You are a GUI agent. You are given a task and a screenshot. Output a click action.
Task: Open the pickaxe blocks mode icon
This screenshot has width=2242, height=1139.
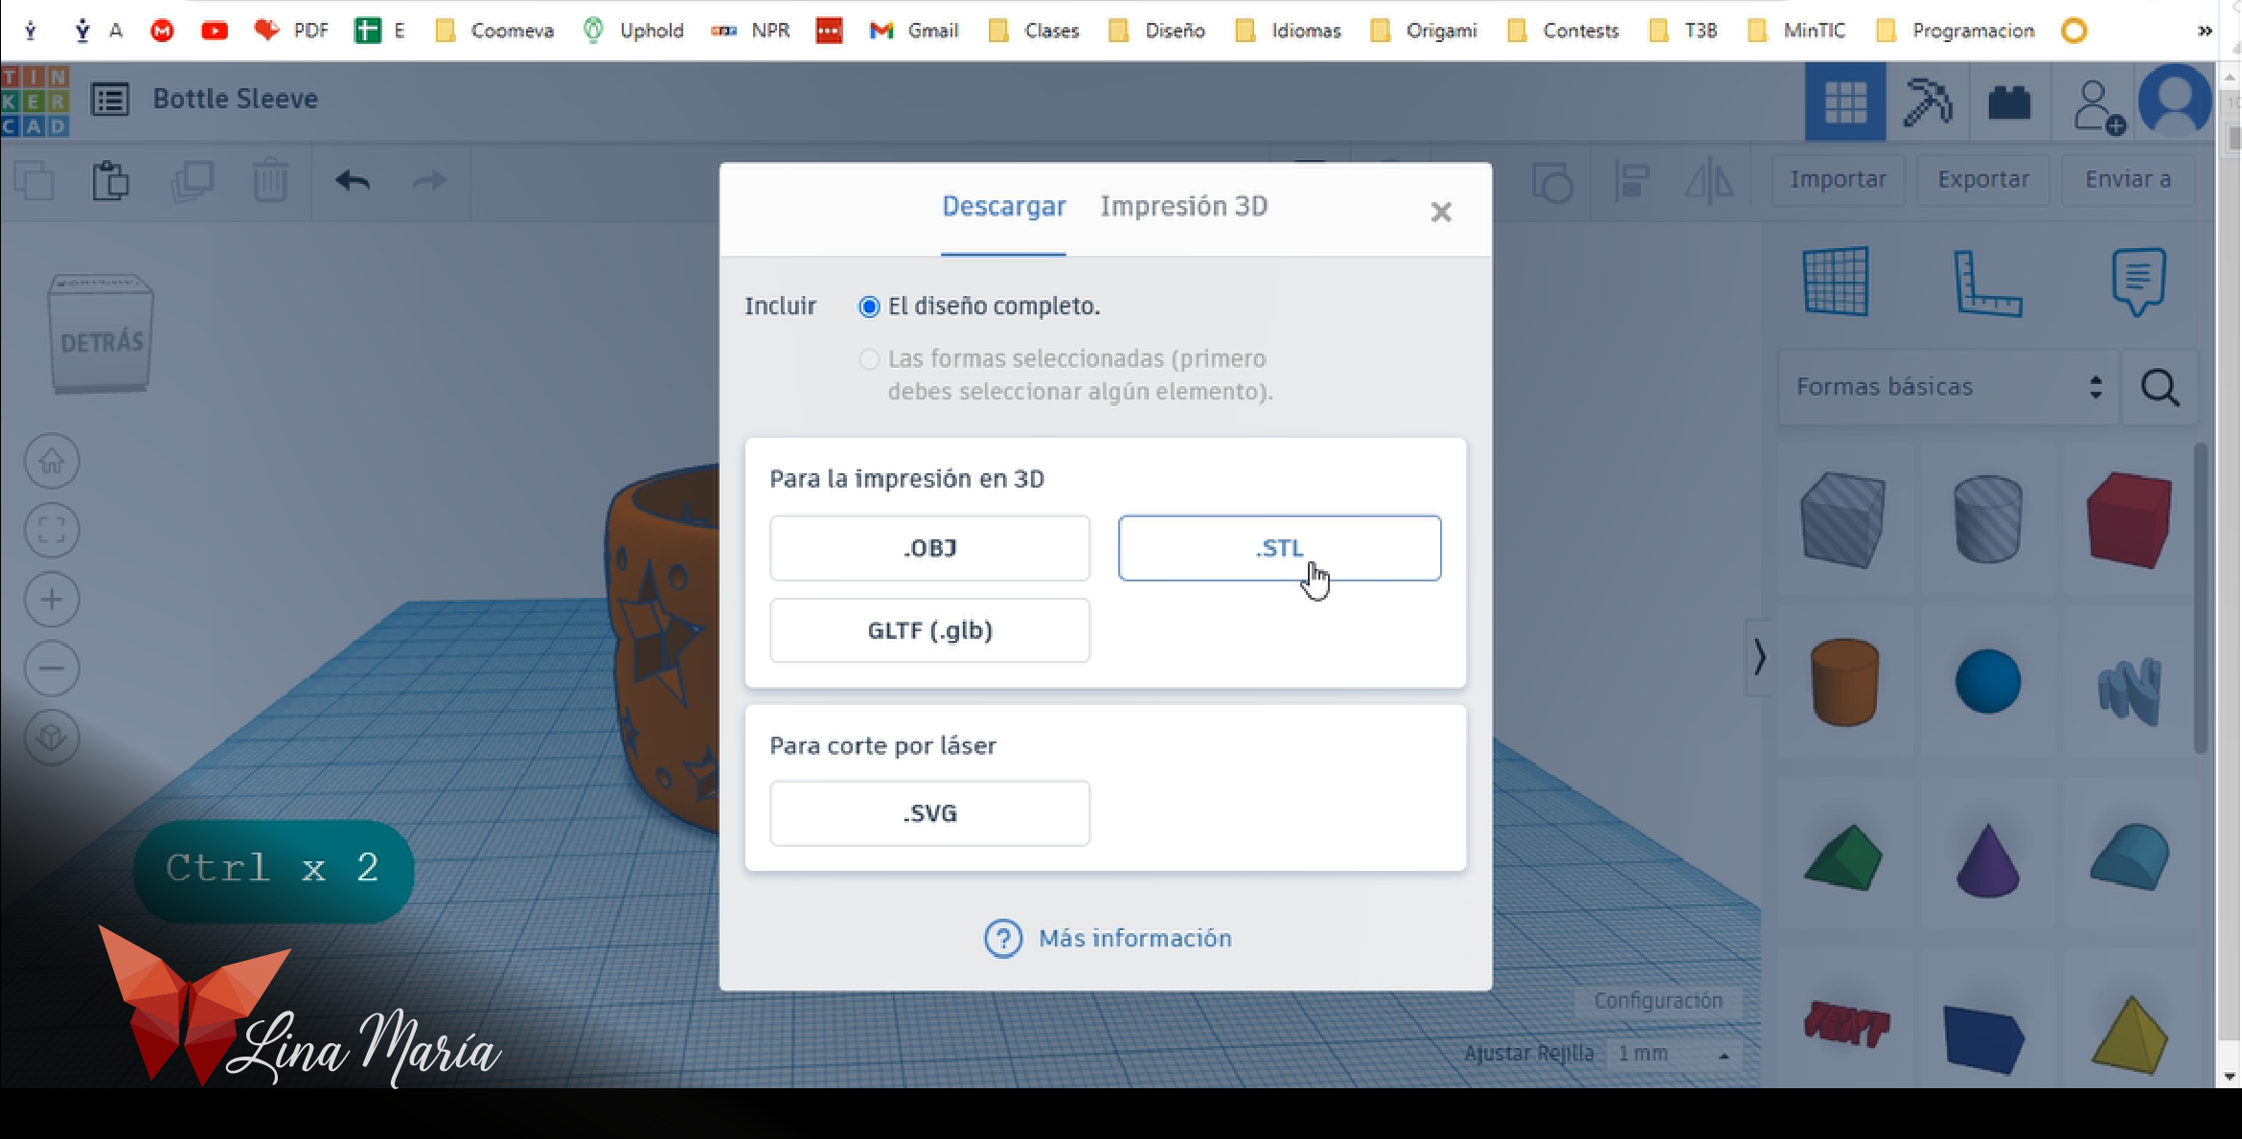pyautogui.click(x=1927, y=102)
